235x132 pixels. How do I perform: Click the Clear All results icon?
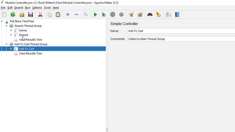(x=140, y=15)
